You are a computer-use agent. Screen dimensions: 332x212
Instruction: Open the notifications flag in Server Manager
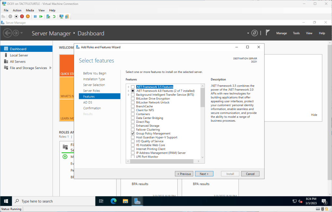click(268, 33)
